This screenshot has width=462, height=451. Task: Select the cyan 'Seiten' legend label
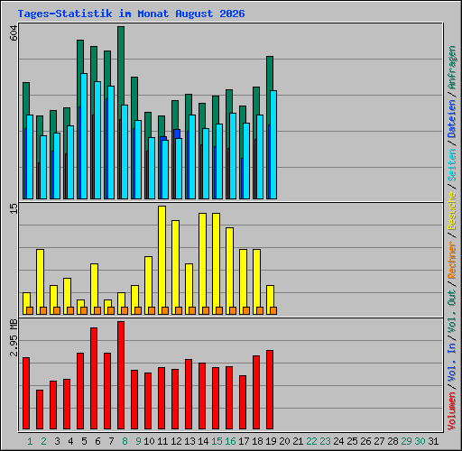coord(452,165)
